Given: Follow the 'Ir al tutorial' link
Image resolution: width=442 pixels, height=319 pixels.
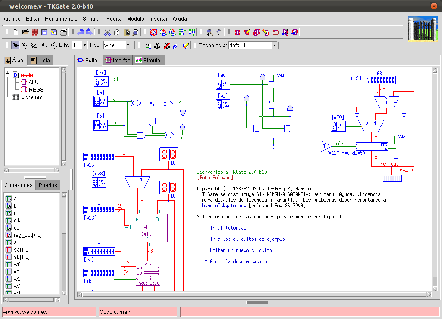Looking at the screenshot, I should [x=228, y=228].
